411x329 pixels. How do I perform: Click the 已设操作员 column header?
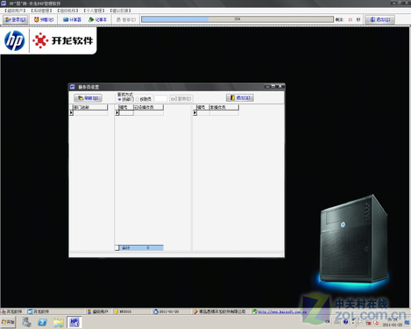tap(148, 107)
